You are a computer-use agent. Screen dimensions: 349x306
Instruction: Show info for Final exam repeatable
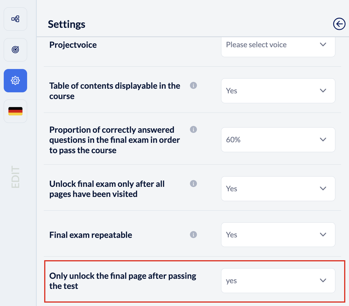pyautogui.click(x=193, y=235)
